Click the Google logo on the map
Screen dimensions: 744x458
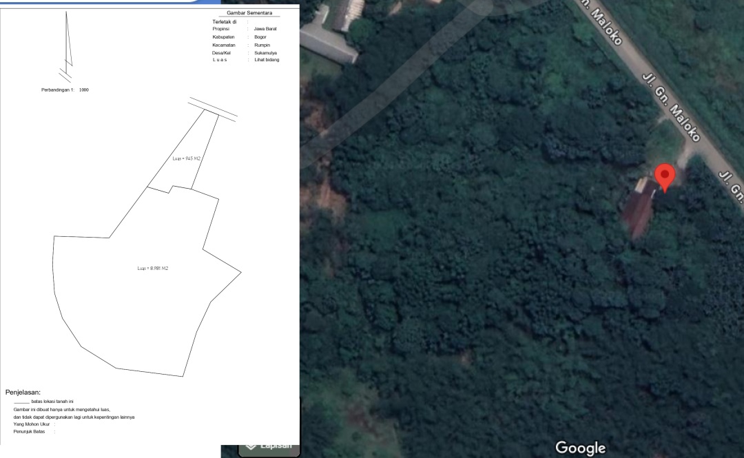(x=580, y=448)
